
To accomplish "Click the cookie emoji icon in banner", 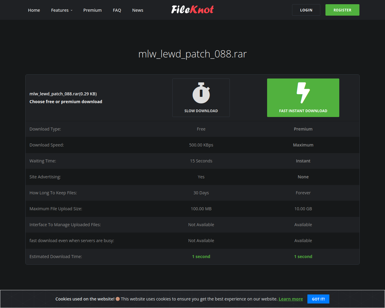I will click(118, 299).
